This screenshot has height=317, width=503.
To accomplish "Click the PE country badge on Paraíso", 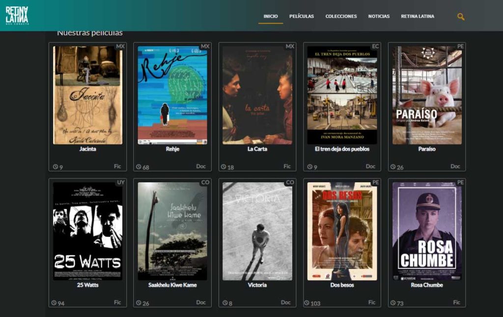I will coord(460,47).
